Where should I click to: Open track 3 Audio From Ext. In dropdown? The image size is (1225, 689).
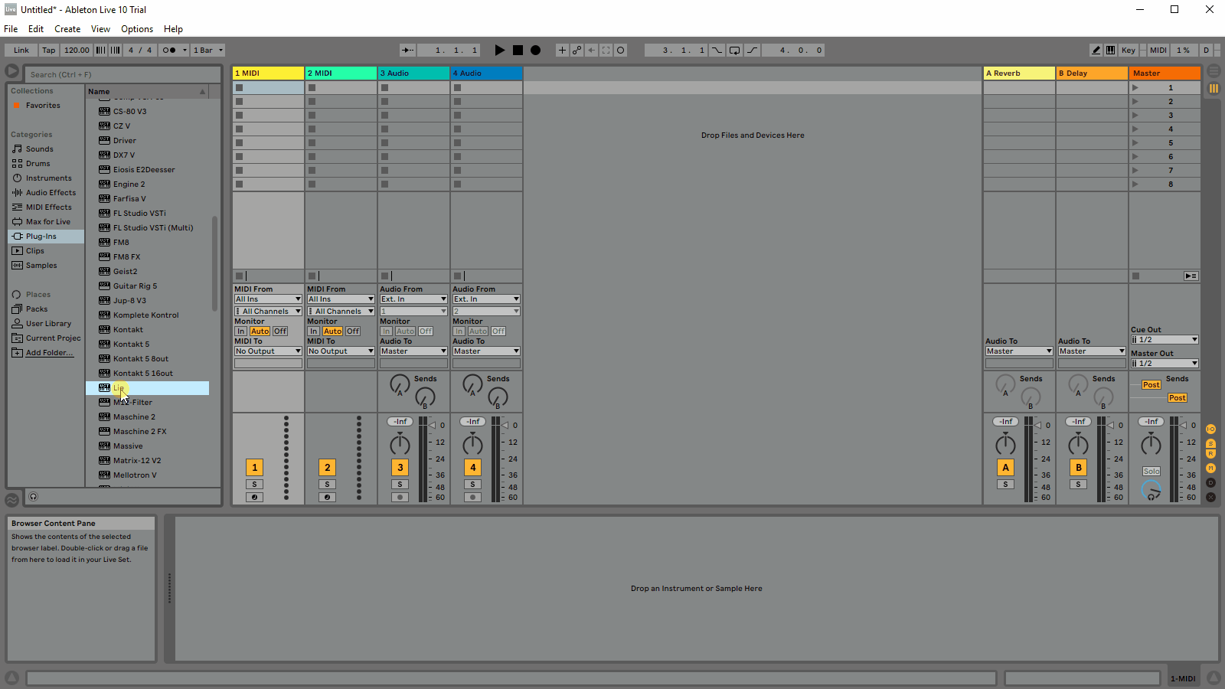(413, 299)
